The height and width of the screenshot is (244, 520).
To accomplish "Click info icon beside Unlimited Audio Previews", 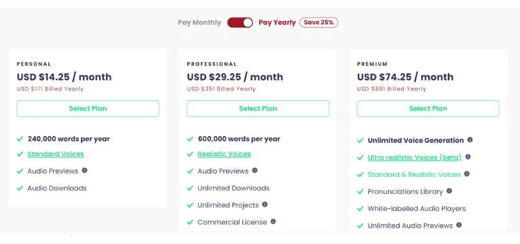I will click(x=459, y=225).
